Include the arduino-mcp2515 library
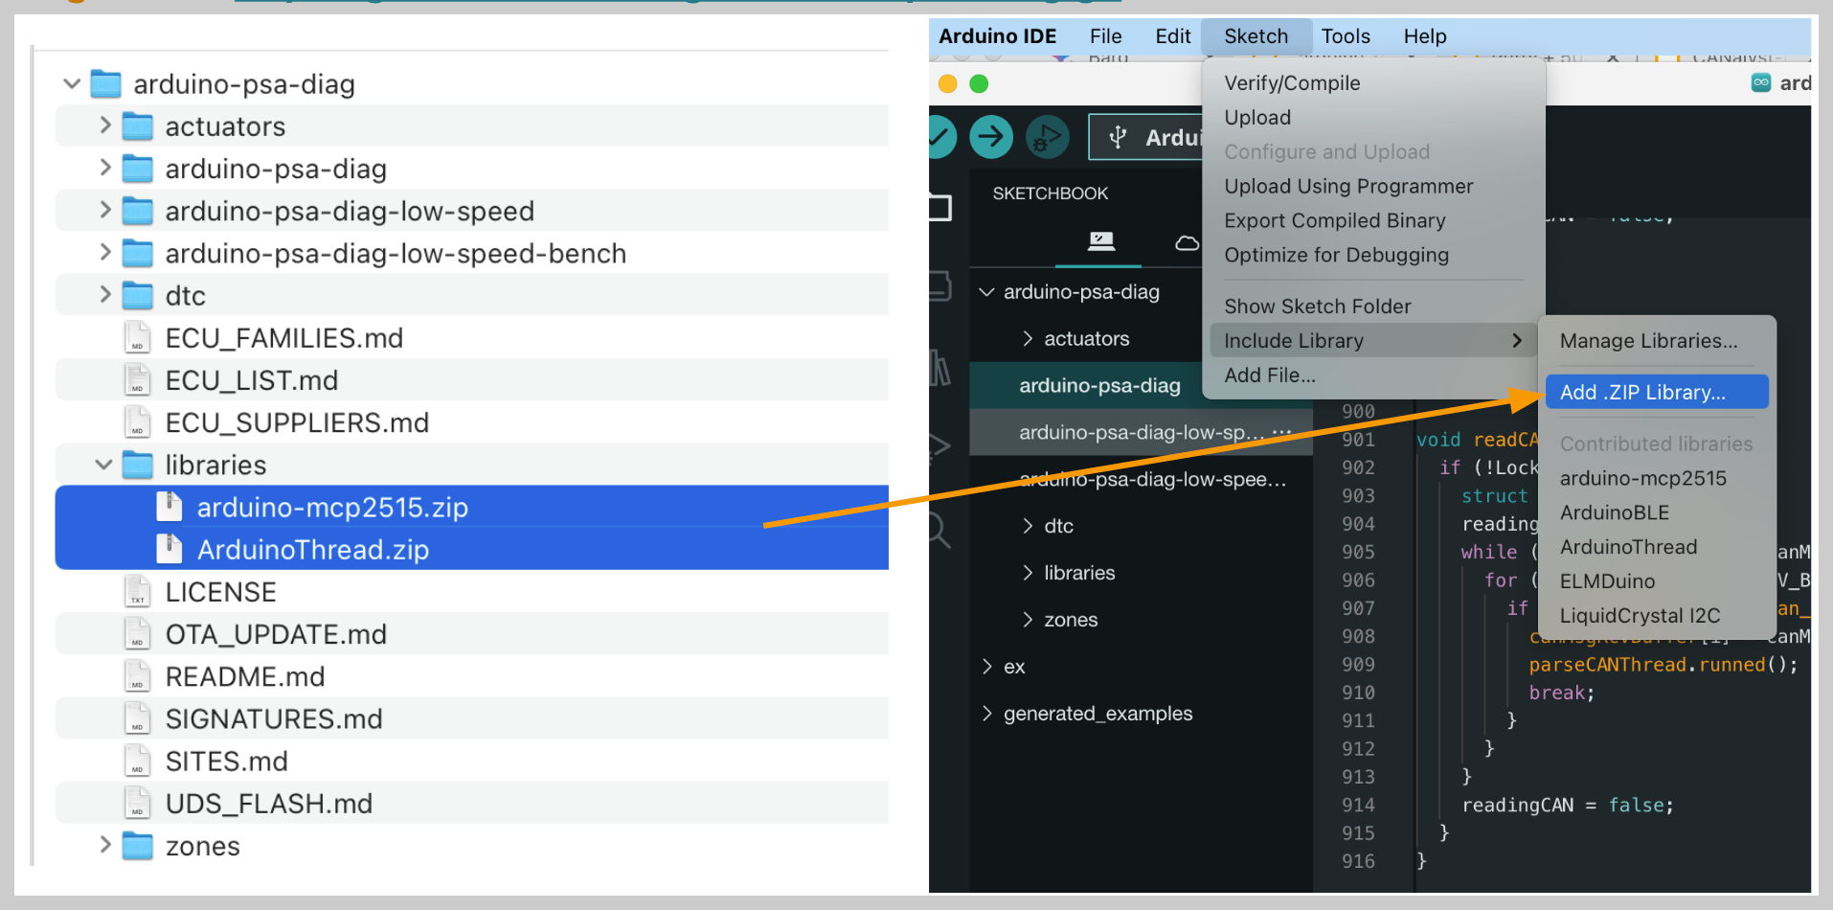Image resolution: width=1833 pixels, height=910 pixels. 1657,479
